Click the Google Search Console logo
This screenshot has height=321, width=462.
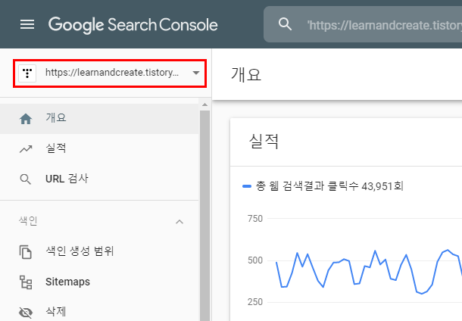pyautogui.click(x=133, y=25)
